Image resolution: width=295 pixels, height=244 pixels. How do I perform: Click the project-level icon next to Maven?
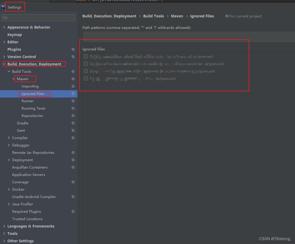coord(73,79)
